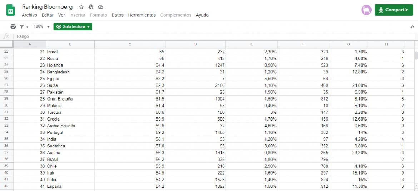Select the cell containing Pakistán

pos(70,92)
